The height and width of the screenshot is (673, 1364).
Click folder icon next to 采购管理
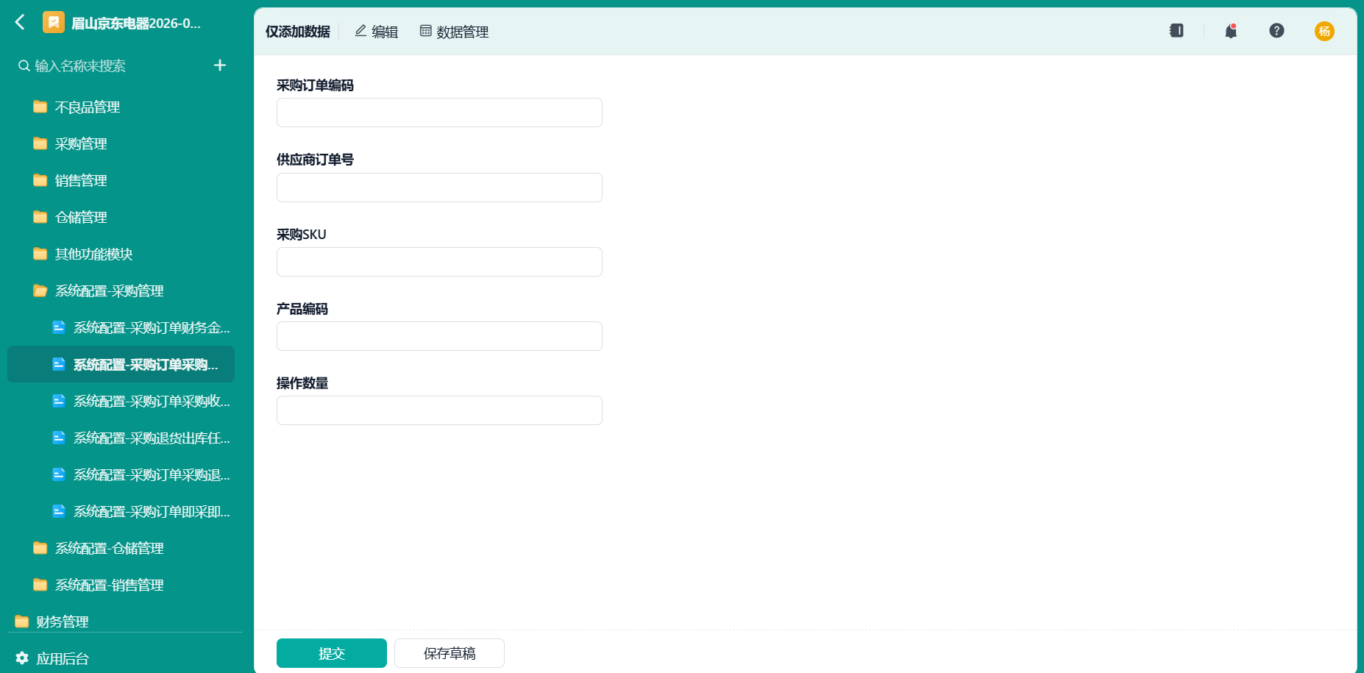pyautogui.click(x=40, y=143)
